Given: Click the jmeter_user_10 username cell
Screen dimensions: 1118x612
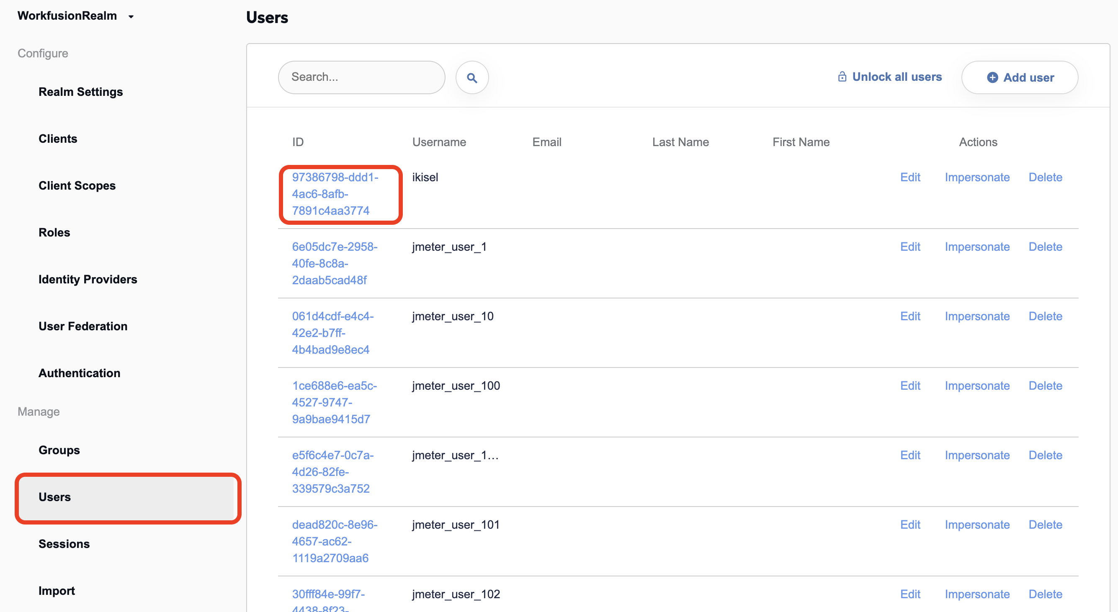Looking at the screenshot, I should [453, 316].
